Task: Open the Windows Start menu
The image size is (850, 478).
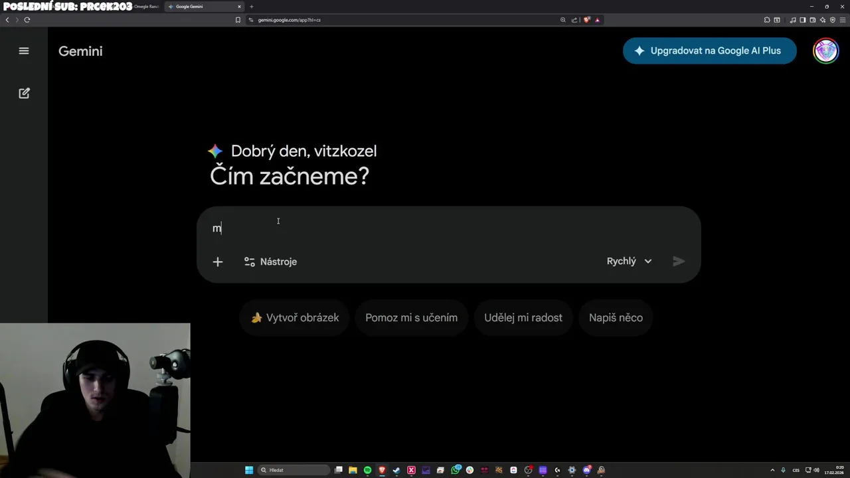Action: coord(249,470)
